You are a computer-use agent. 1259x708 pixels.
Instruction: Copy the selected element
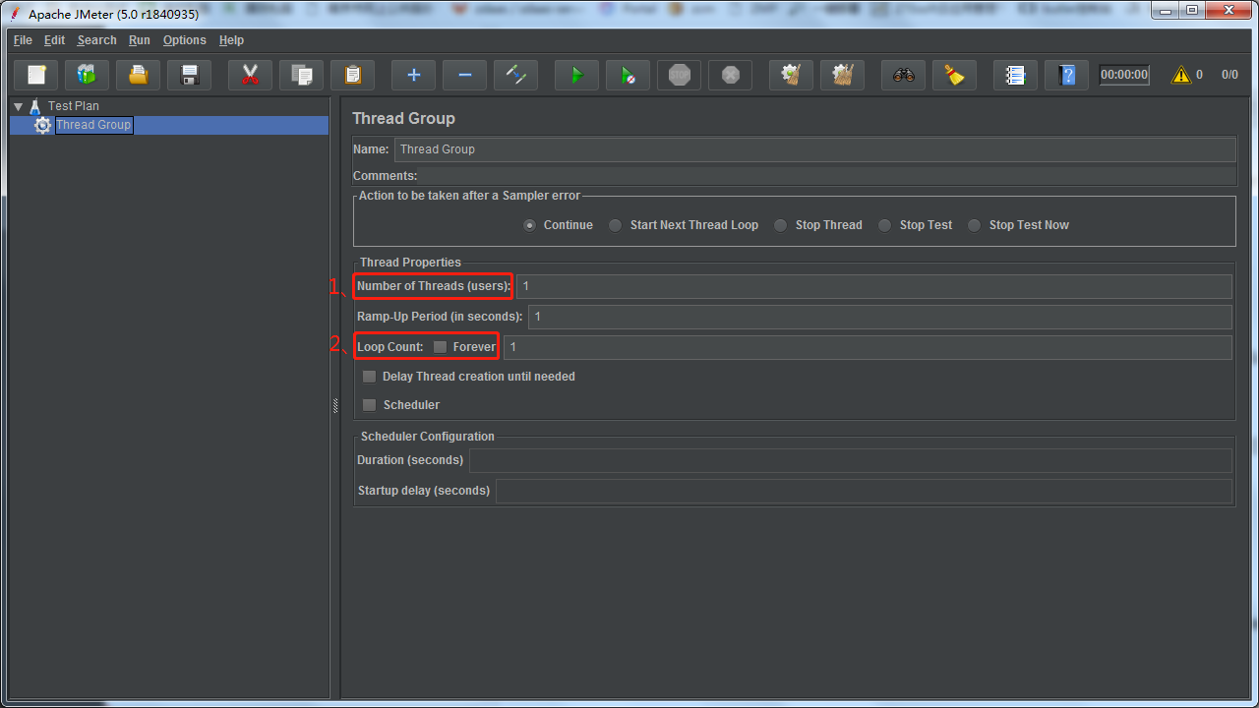tap(301, 75)
